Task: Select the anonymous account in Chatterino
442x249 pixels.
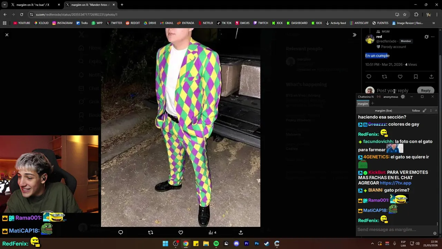Action: coord(391,97)
